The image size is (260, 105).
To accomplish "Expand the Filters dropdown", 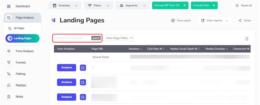I will tap(99, 5).
